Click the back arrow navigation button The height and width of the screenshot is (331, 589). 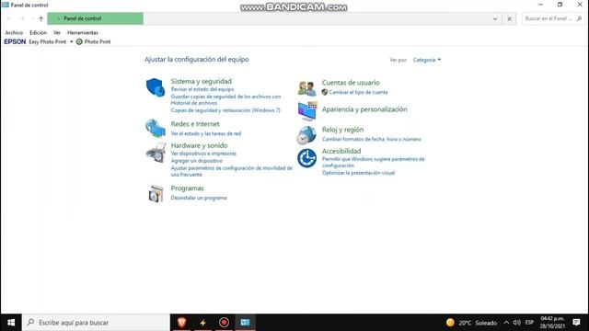click(x=9, y=18)
